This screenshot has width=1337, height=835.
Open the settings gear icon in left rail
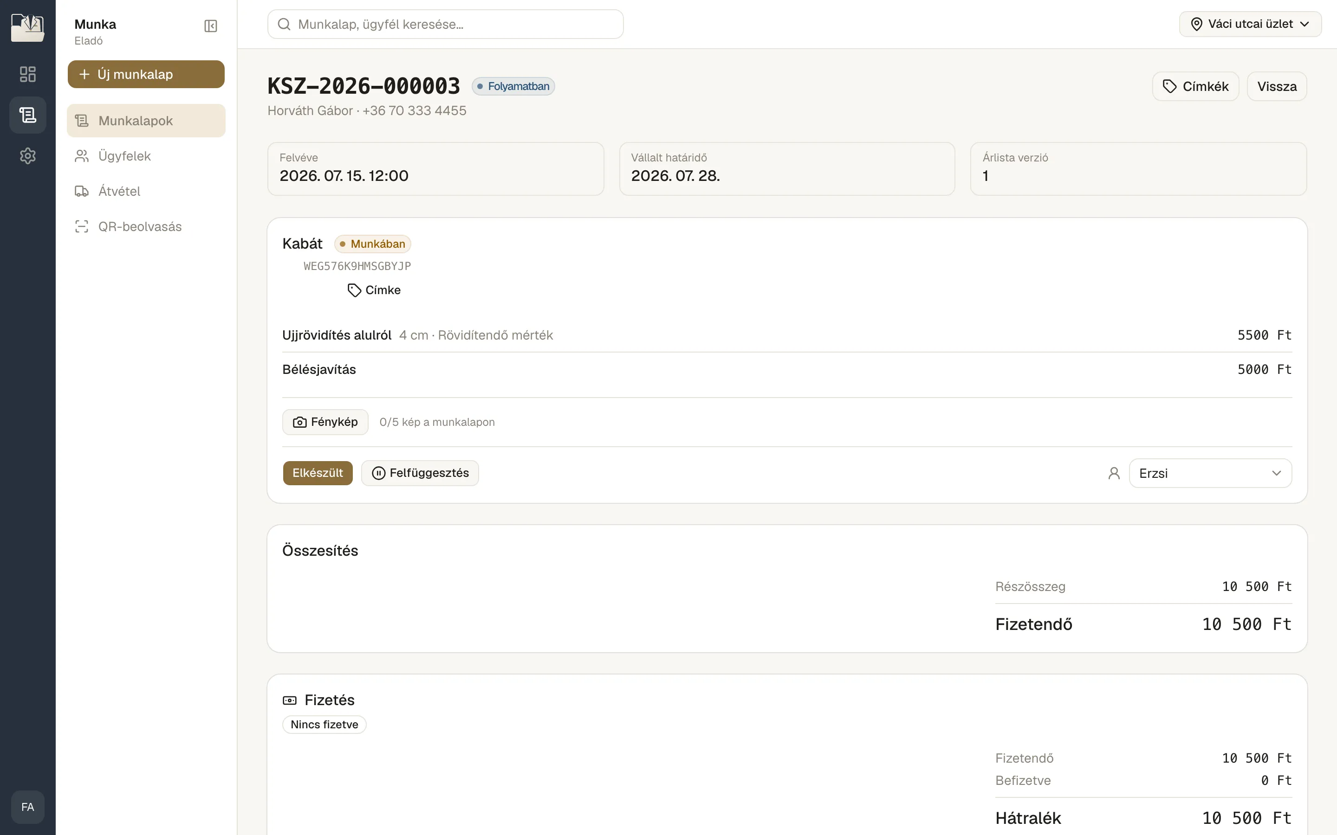[28, 156]
